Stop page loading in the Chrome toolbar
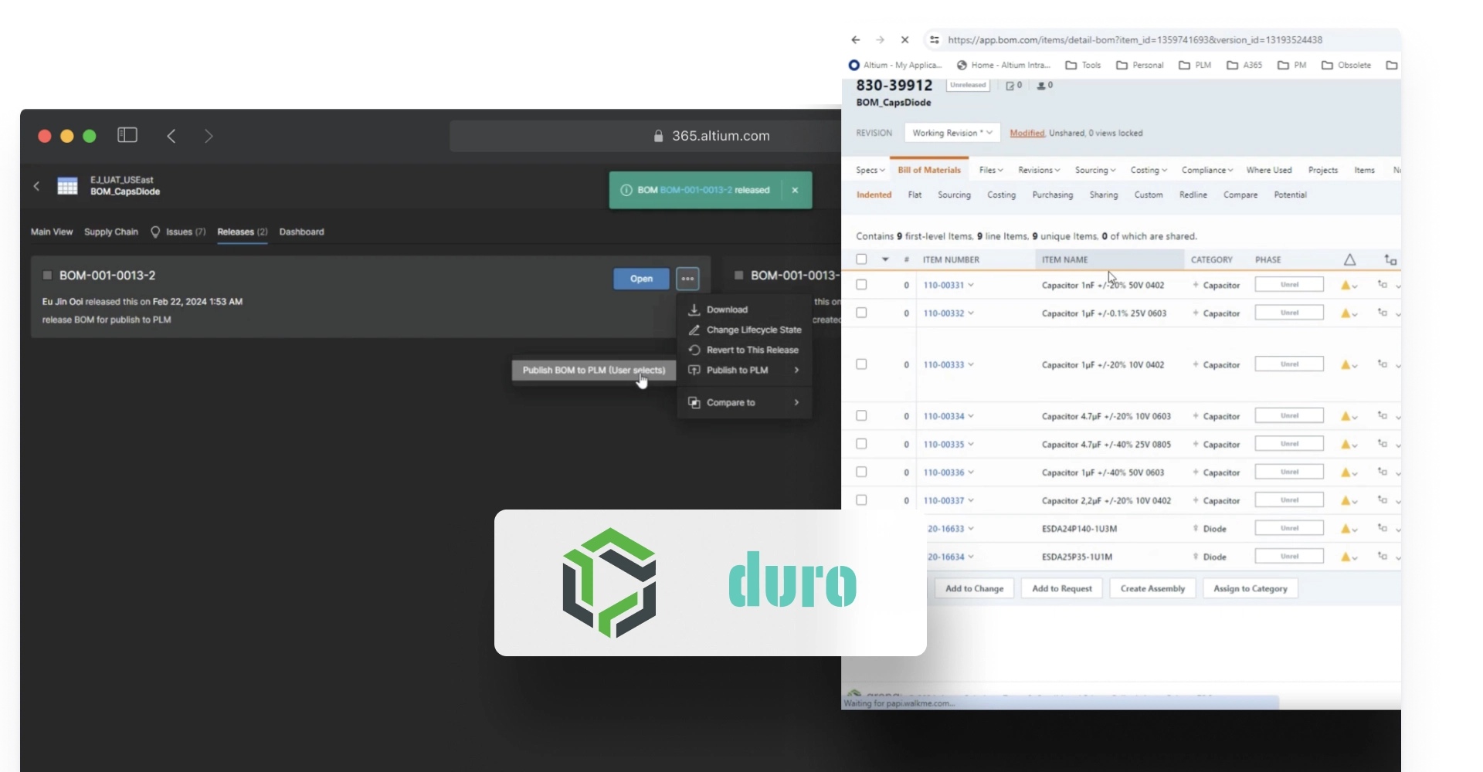This screenshot has height=772, width=1483. [904, 40]
